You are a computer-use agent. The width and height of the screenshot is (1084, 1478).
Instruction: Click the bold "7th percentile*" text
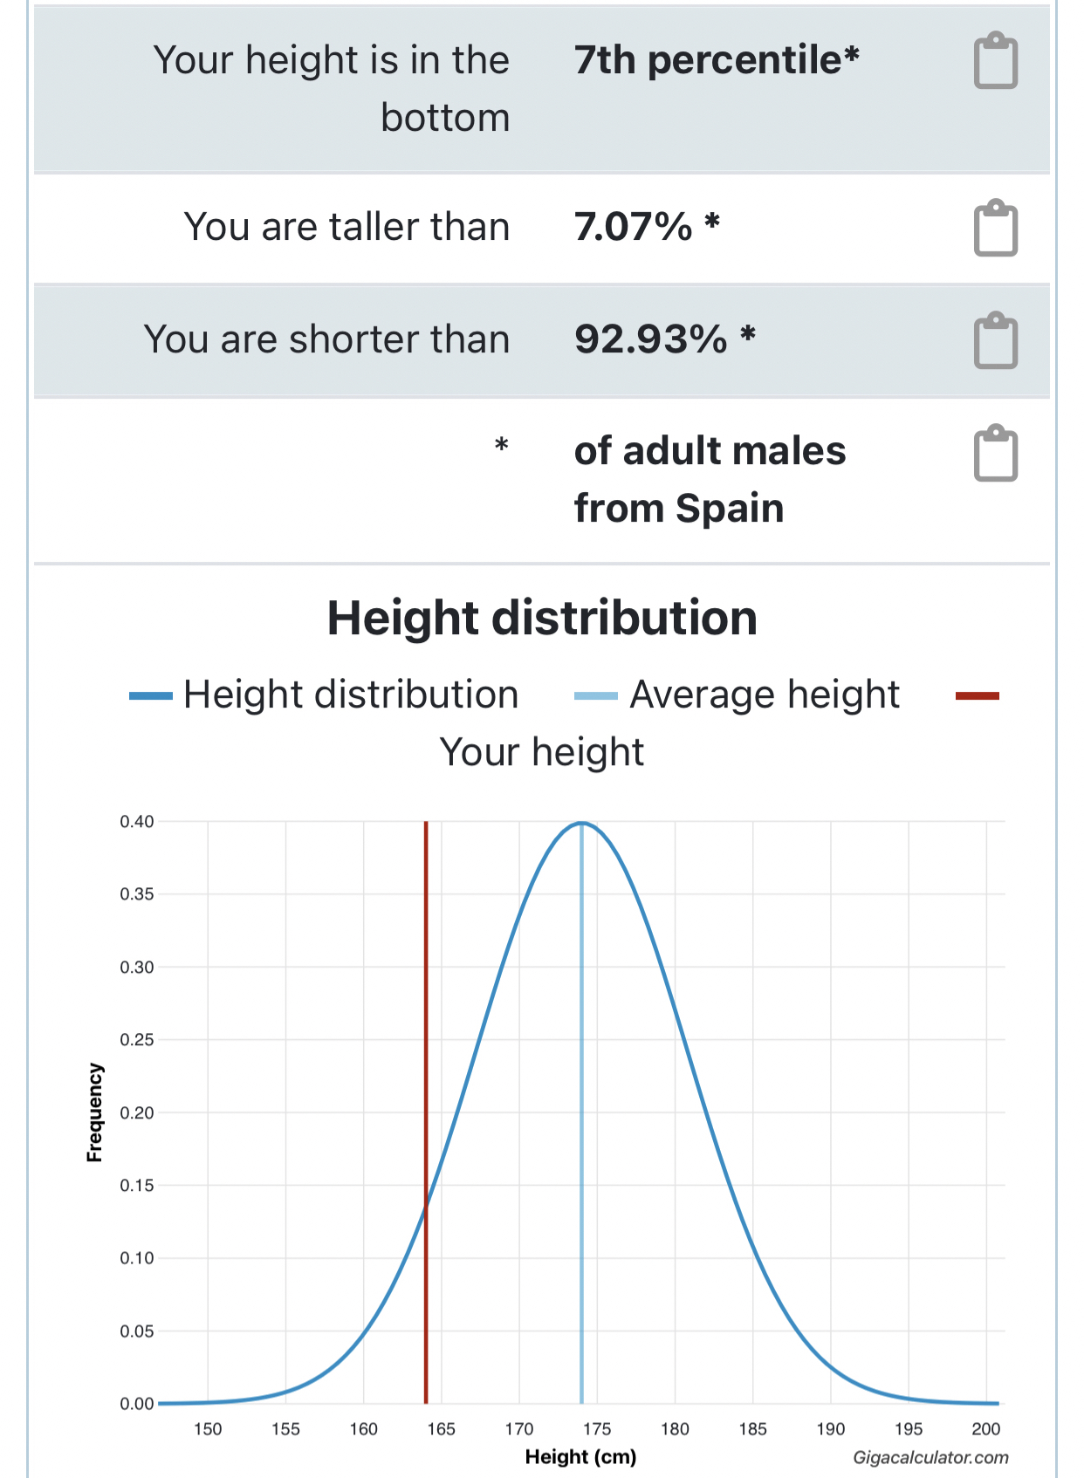point(717,60)
